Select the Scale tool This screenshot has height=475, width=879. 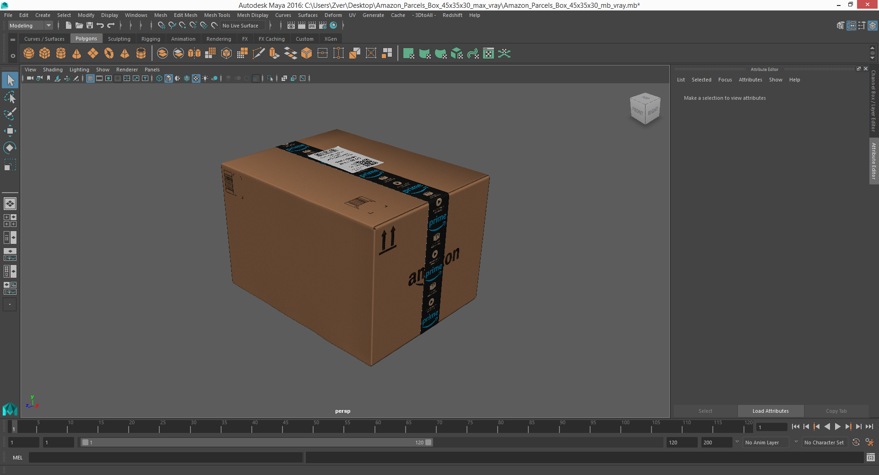click(x=10, y=164)
